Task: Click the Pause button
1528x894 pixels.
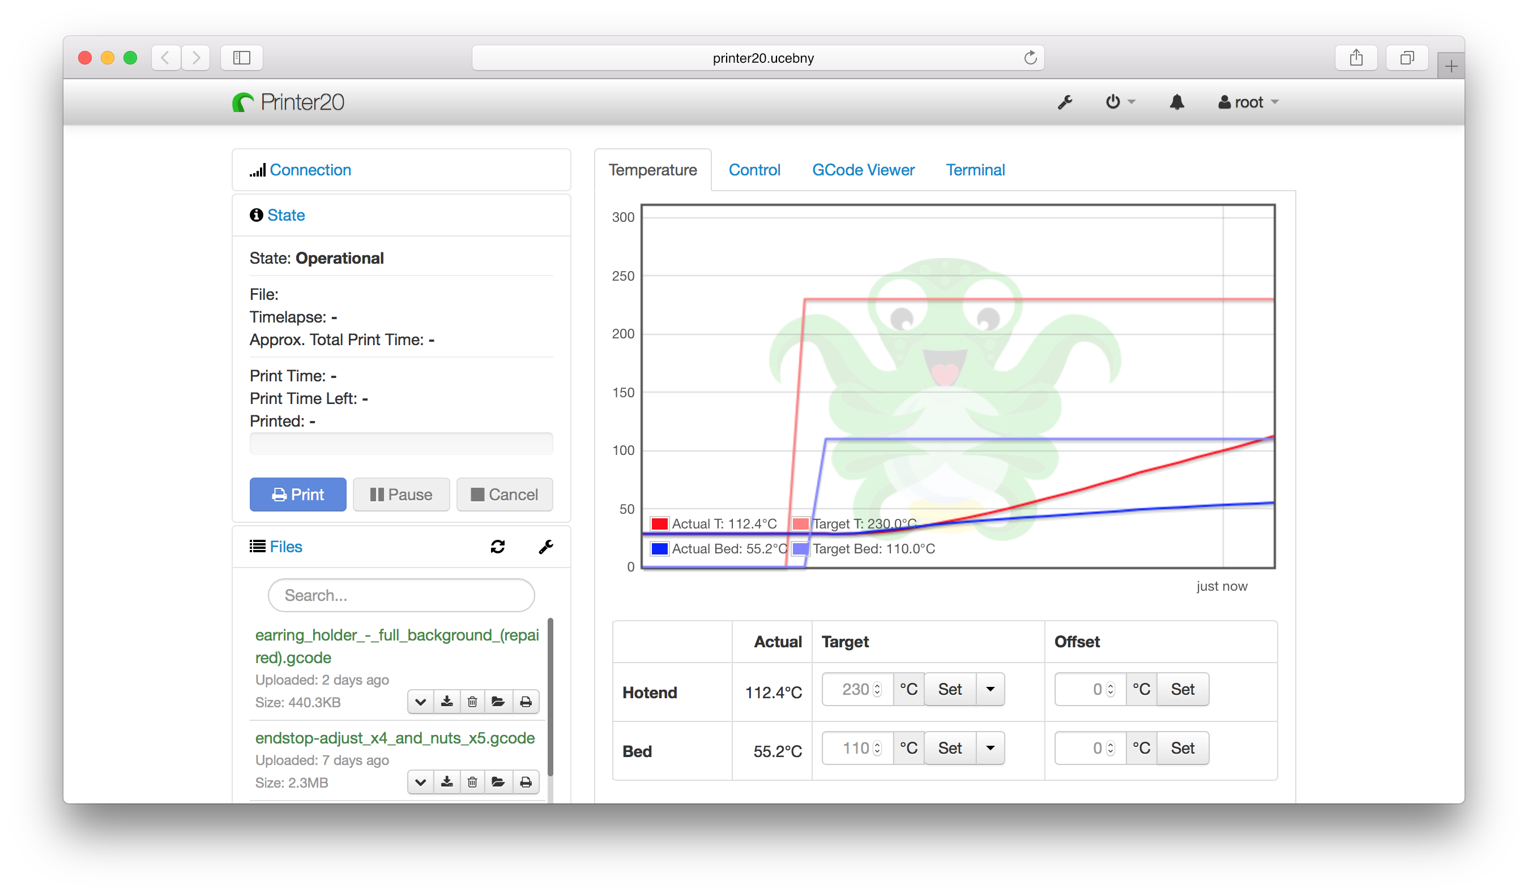Action: pos(401,494)
